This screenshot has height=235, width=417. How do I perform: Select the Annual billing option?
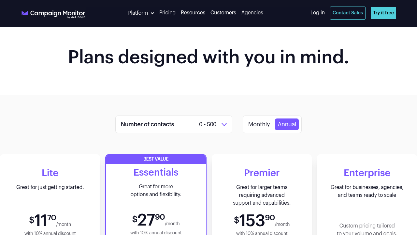coord(287,124)
